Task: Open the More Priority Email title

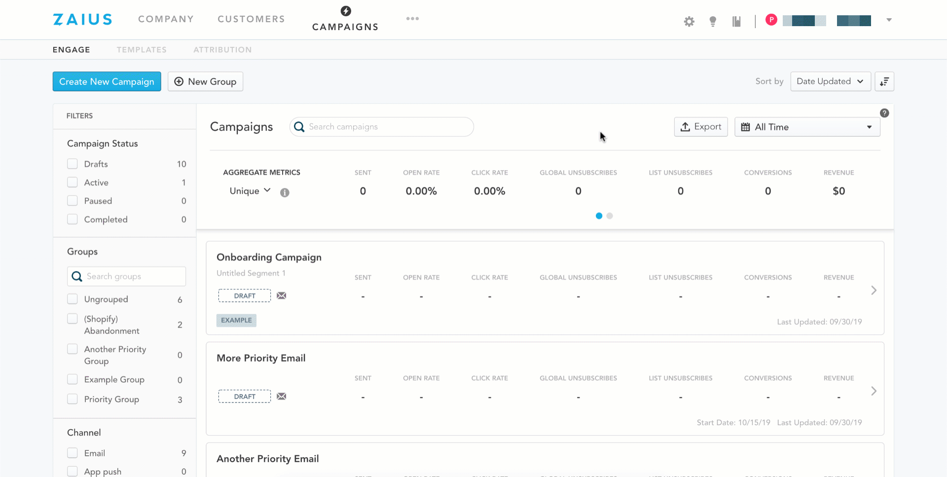Action: click(261, 358)
